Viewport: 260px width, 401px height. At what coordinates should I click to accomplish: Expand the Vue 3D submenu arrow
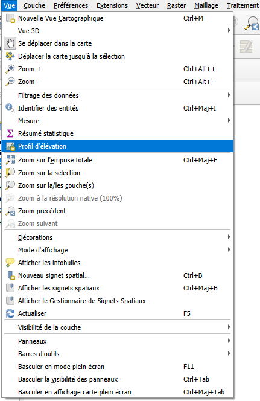pos(229,30)
